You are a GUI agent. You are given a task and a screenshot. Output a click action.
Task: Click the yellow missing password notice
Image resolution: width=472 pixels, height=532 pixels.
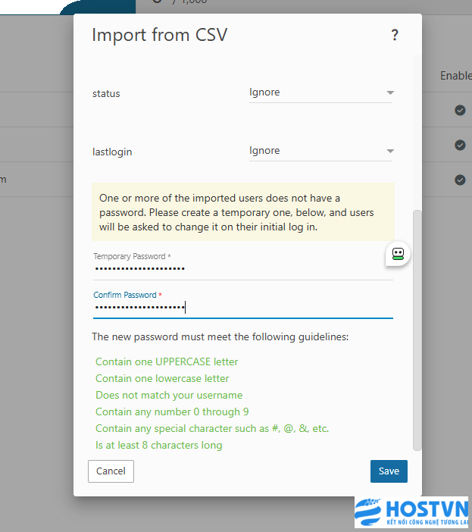click(x=242, y=212)
